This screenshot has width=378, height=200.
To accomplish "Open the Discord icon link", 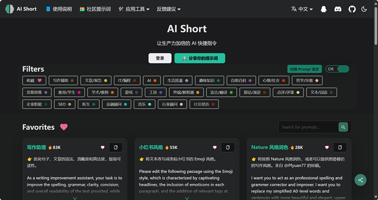I will pyautogui.click(x=338, y=9).
